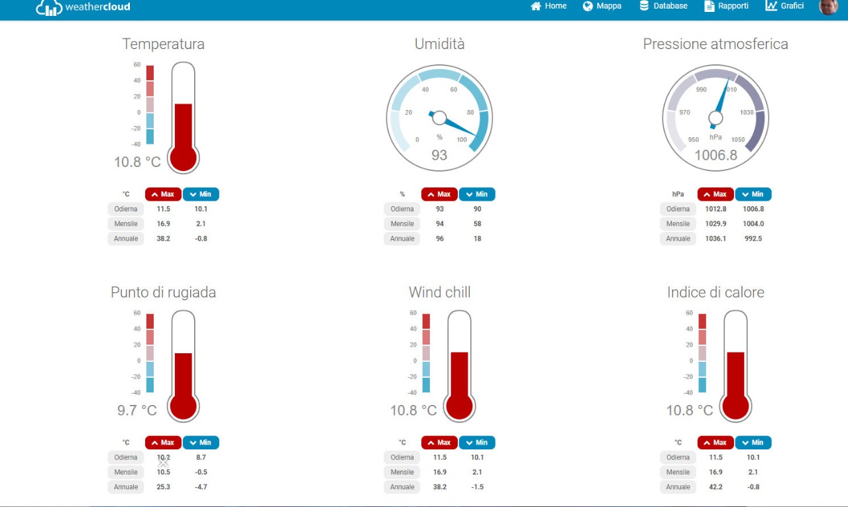This screenshot has height=507, width=848.
Task: Select the Odierna label under Temperatura
Action: click(125, 209)
